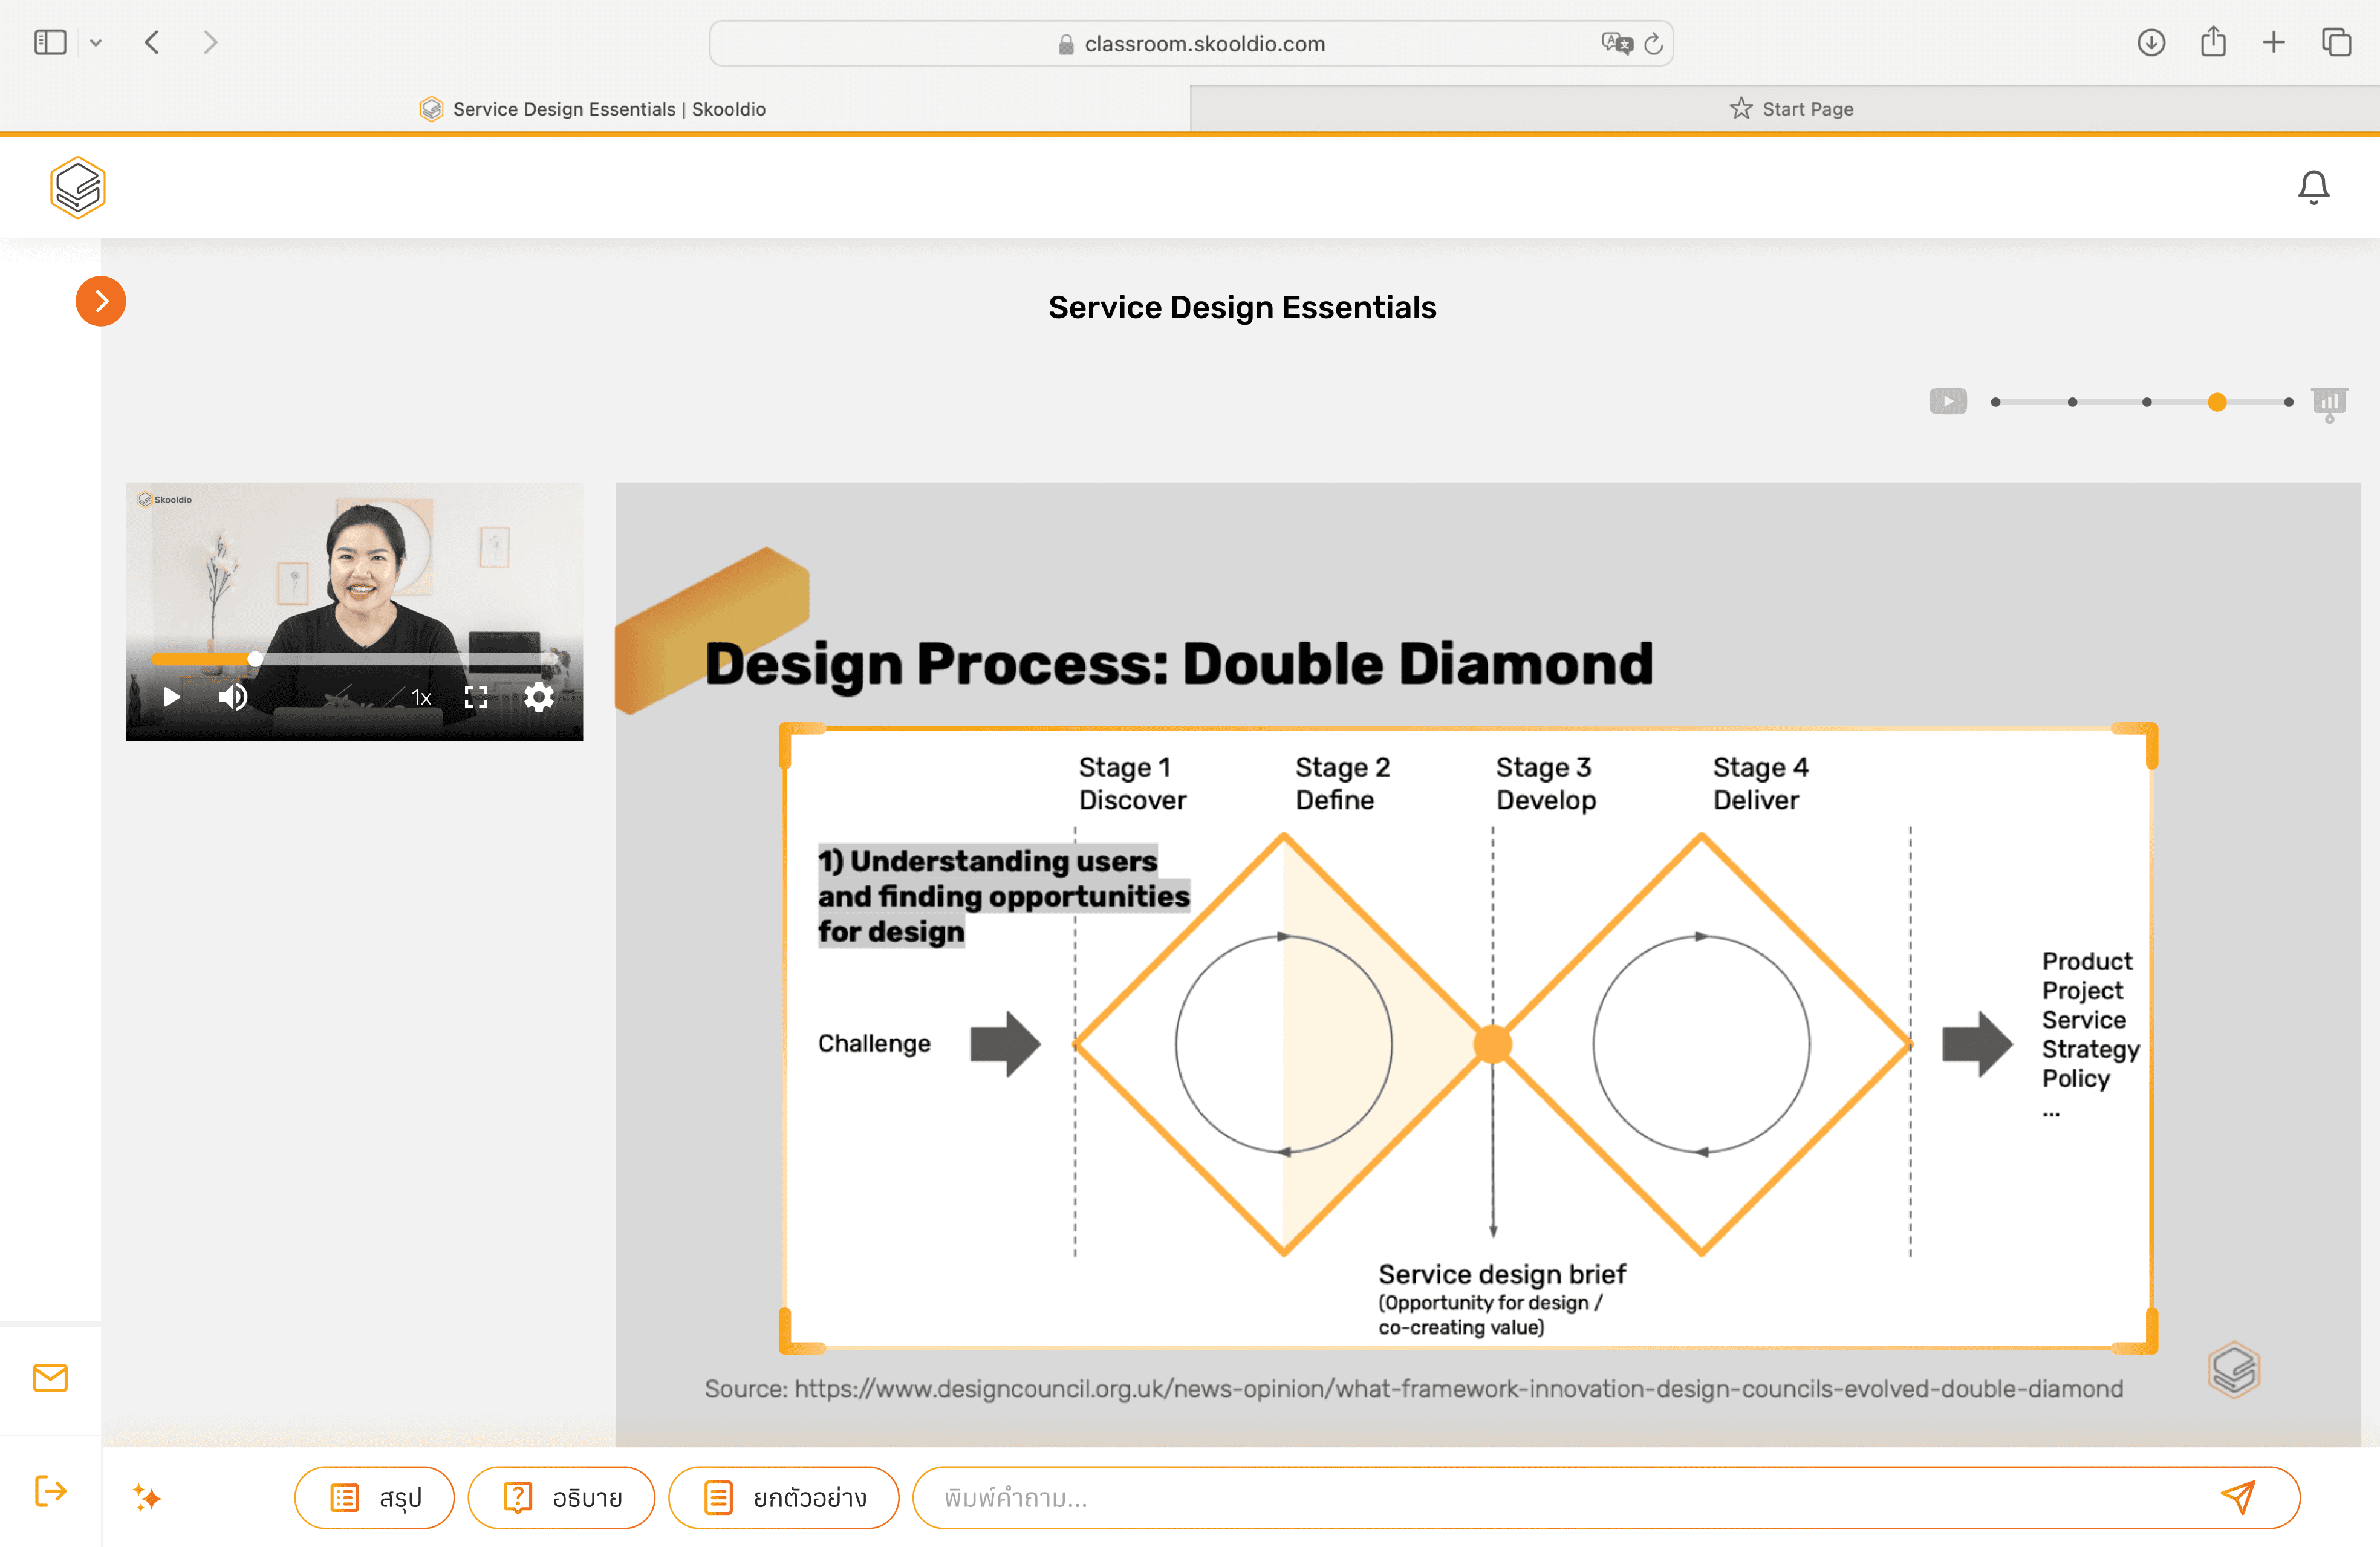Switch to video view icon
2380x1547 pixels.
point(1947,401)
